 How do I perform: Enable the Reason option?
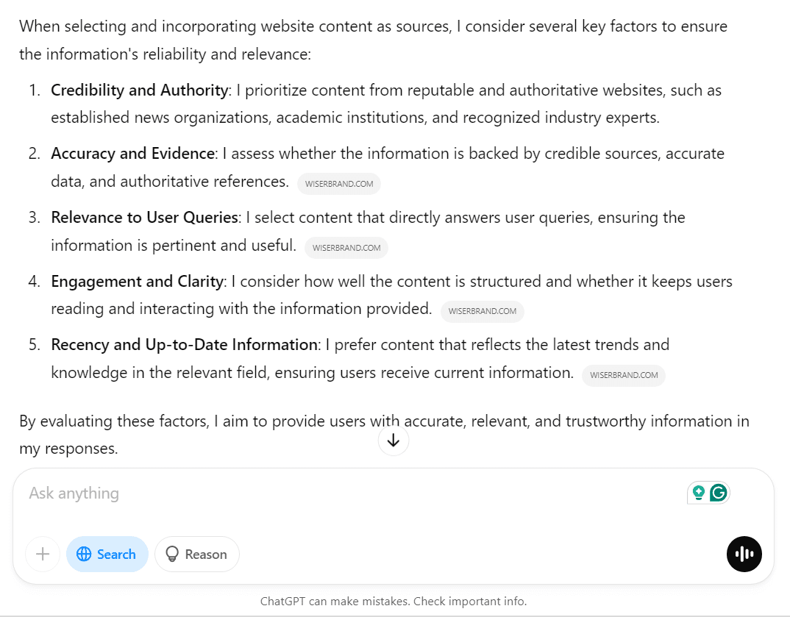coord(196,554)
